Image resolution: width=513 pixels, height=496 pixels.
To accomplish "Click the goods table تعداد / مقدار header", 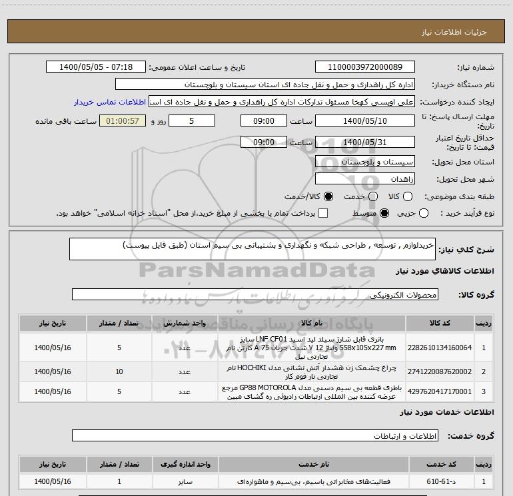I will [x=119, y=324].
